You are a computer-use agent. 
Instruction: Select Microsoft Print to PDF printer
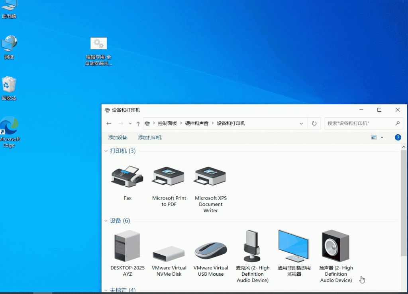[x=169, y=176]
